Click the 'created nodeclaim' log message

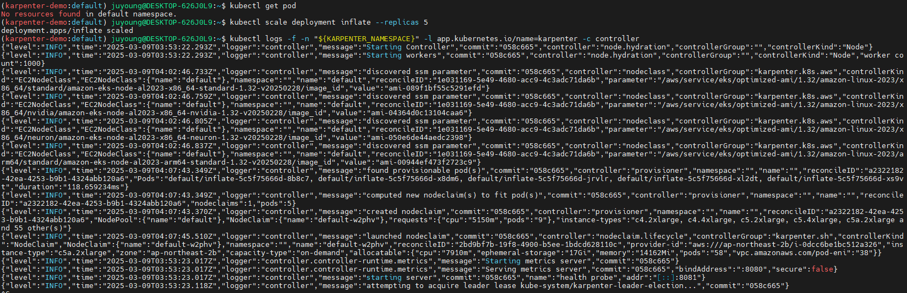404,211
